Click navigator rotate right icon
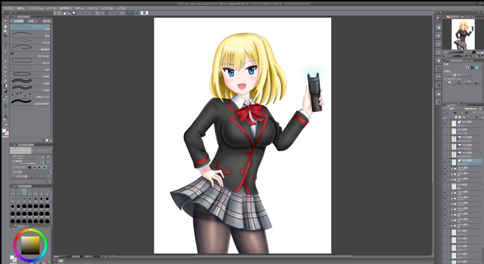Viewport: 484px width, 264px height. [x=471, y=56]
